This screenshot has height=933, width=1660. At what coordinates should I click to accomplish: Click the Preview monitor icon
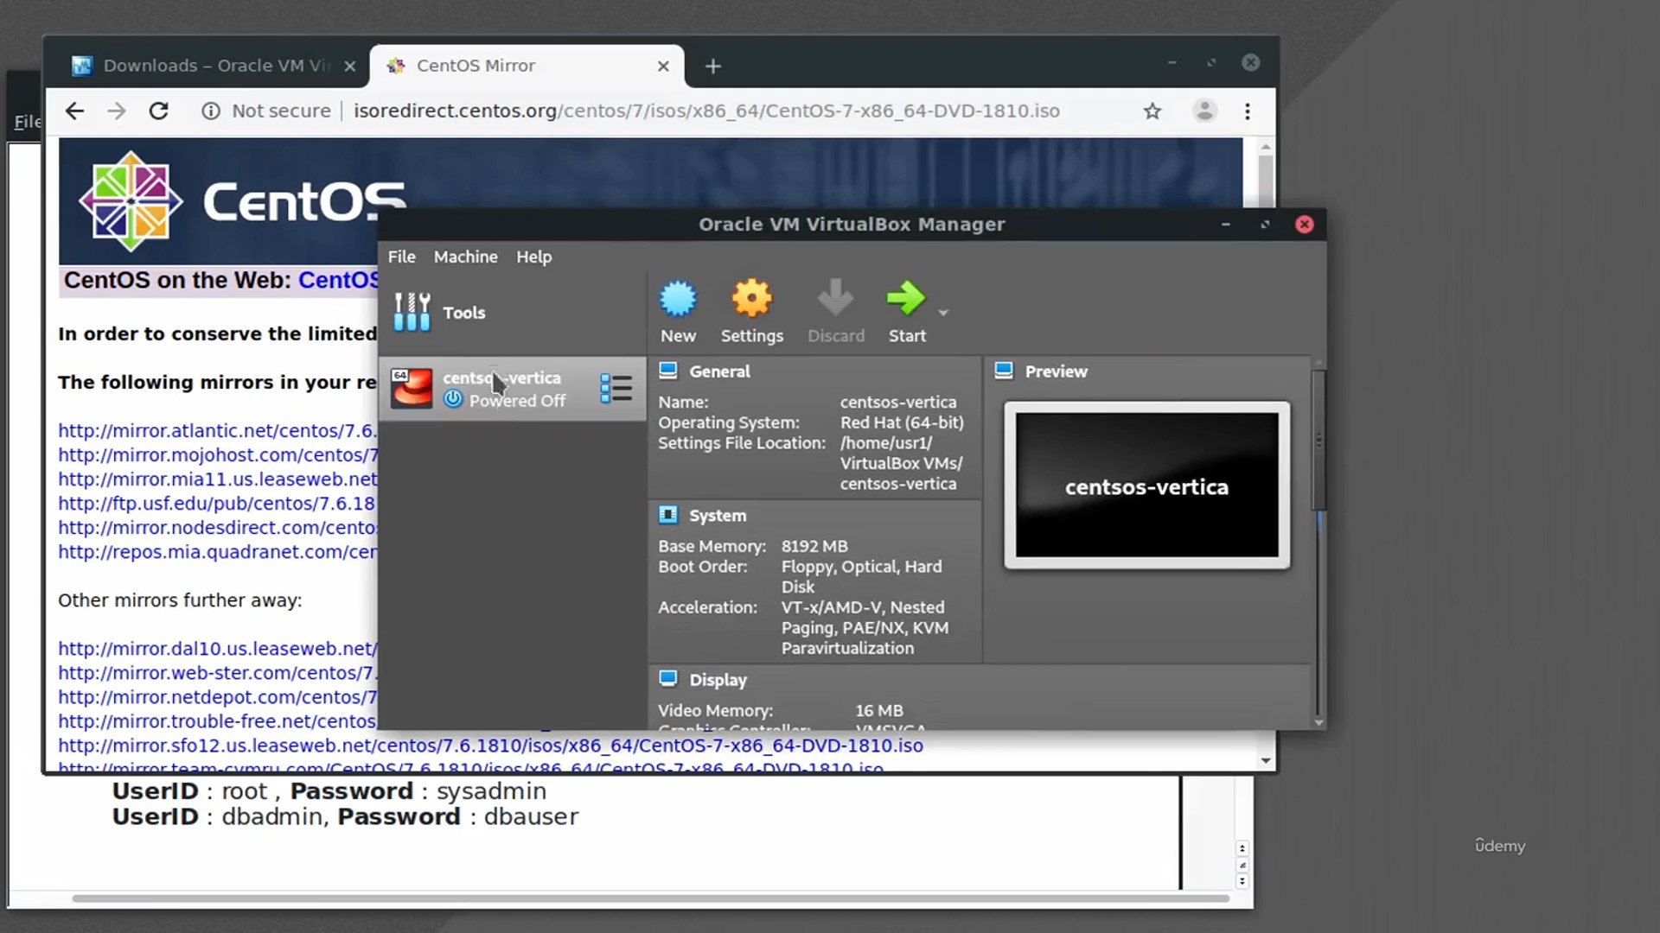tap(1003, 371)
